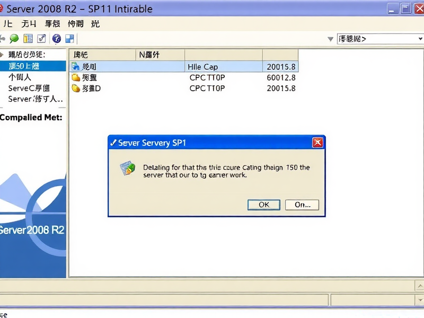Open the blue drive icon in the file list
The image size is (424, 318).
pyautogui.click(x=74, y=66)
